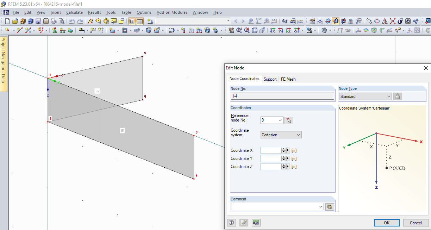The image size is (431, 230).
Task: Expand the -X view dropdown arrow
Action: pos(302,30)
